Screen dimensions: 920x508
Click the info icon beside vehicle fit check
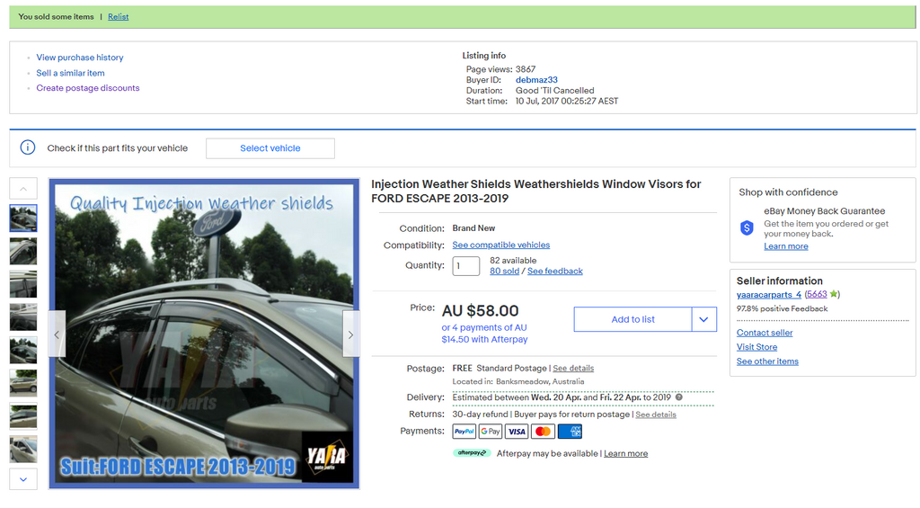tap(28, 147)
